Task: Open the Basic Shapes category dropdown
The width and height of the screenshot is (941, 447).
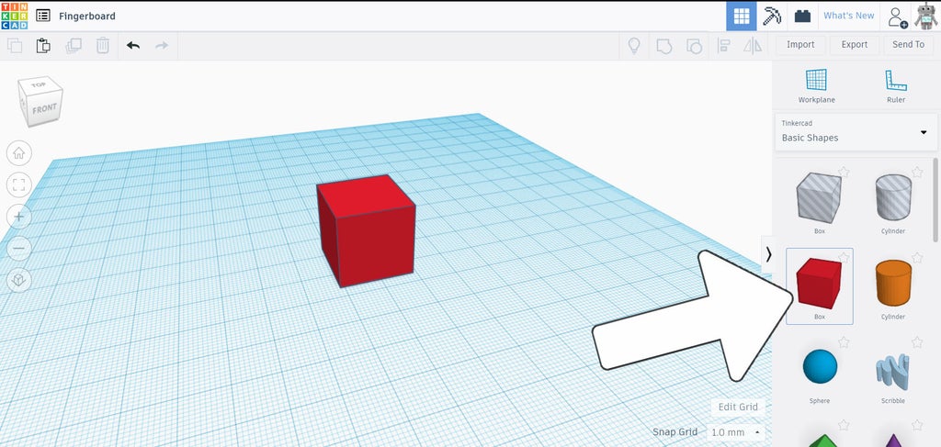Action: 856,132
